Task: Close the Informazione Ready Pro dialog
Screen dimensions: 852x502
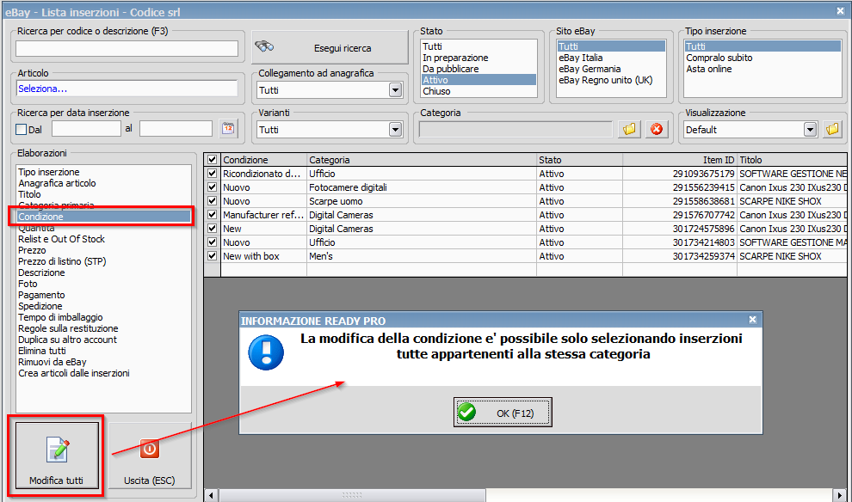Action: (752, 320)
